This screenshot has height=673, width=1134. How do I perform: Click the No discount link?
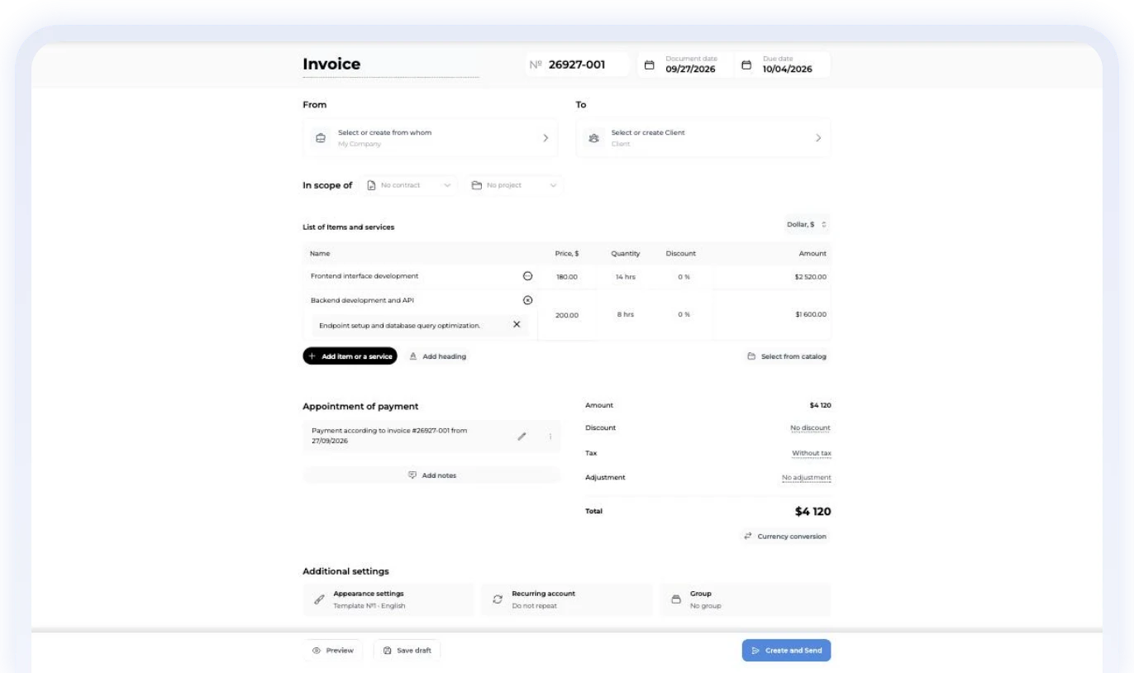(x=810, y=428)
